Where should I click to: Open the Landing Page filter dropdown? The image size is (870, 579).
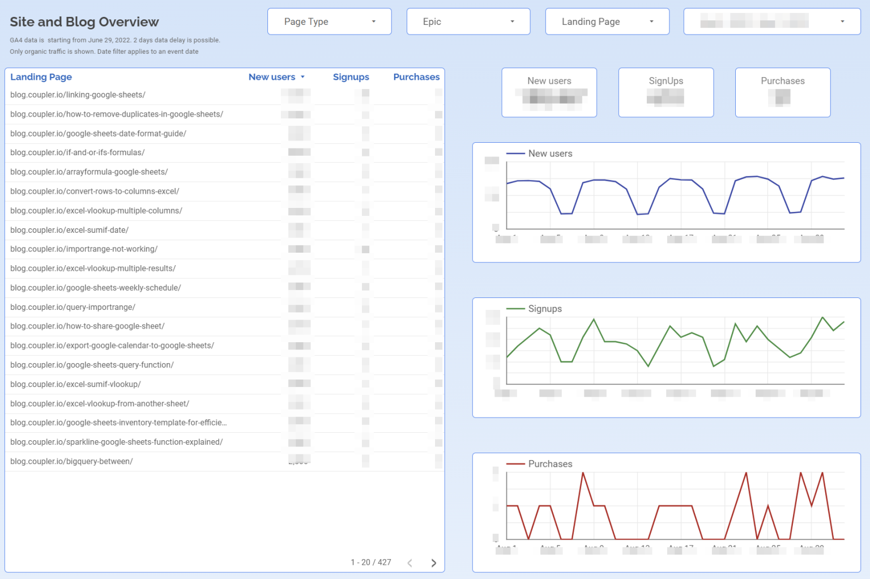coord(607,22)
